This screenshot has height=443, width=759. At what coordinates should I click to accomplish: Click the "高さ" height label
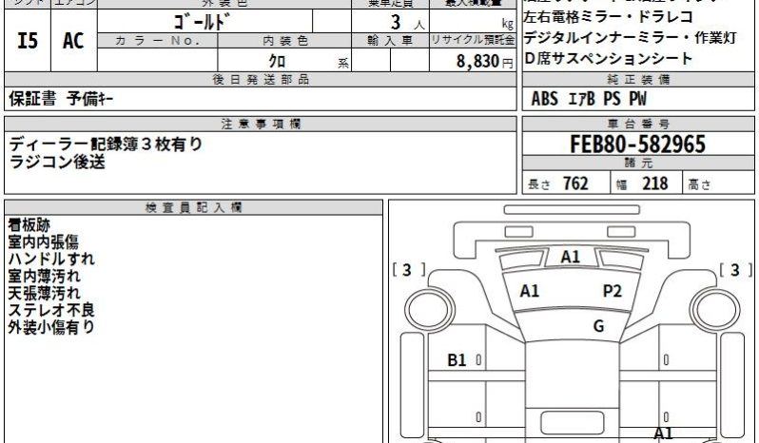pyautogui.click(x=699, y=184)
